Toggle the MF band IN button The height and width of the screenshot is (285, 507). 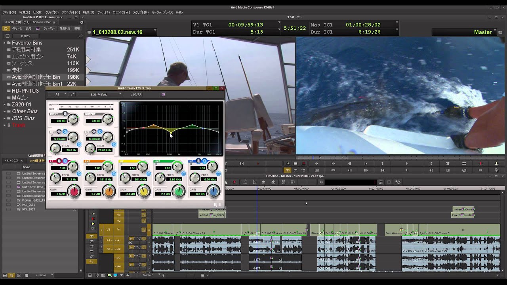coord(149,174)
